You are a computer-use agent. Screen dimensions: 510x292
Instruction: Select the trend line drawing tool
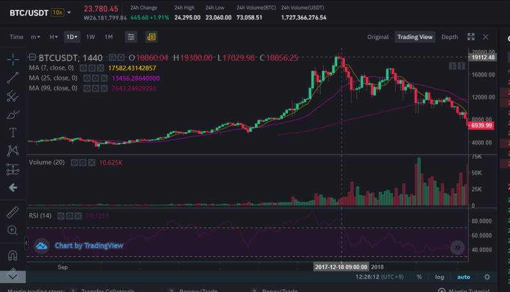pyautogui.click(x=13, y=78)
